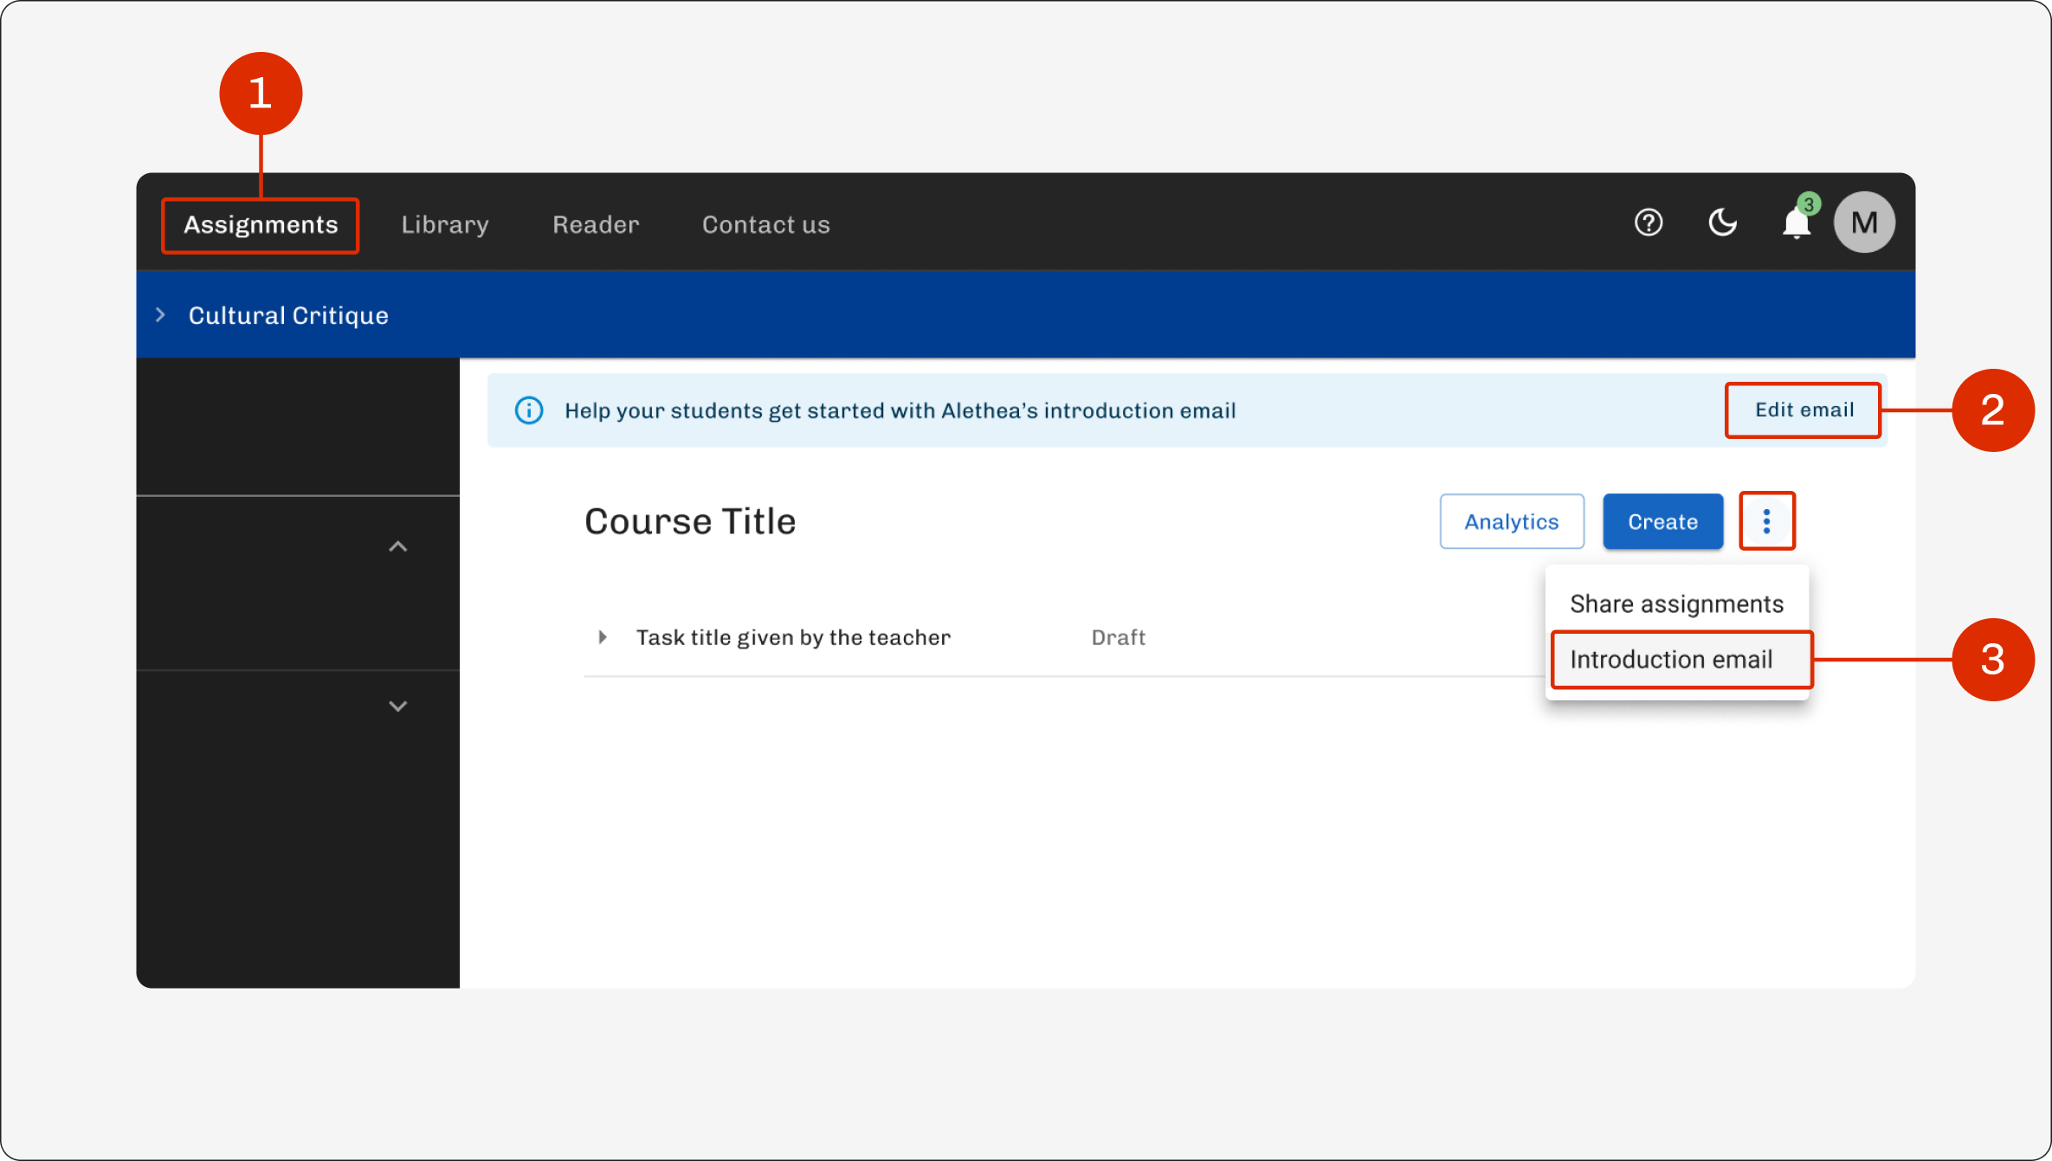This screenshot has width=2052, height=1161.
Task: Click the introduction email help message text
Action: click(900, 410)
